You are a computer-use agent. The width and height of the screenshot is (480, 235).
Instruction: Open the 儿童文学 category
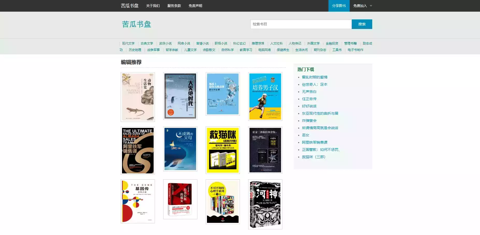[x=190, y=50]
